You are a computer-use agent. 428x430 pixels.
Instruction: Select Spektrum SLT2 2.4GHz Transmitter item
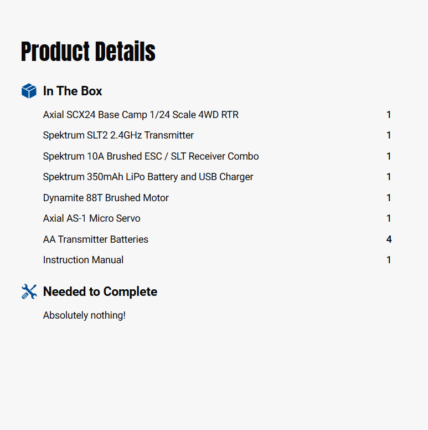click(x=118, y=135)
